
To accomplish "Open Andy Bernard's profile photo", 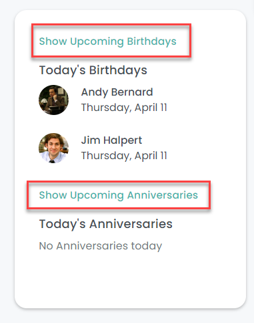I will (x=53, y=100).
